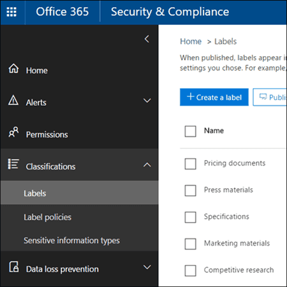Click the Home house icon in sidebar
The height and width of the screenshot is (287, 287).
point(13,68)
